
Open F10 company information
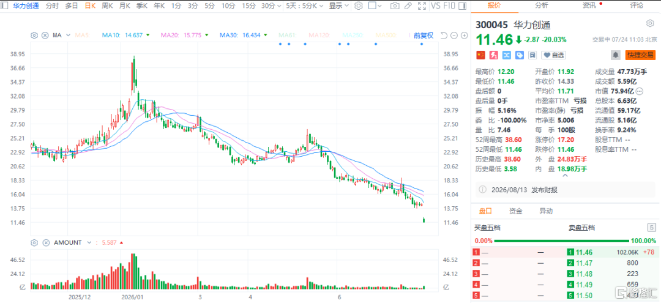[449, 6]
